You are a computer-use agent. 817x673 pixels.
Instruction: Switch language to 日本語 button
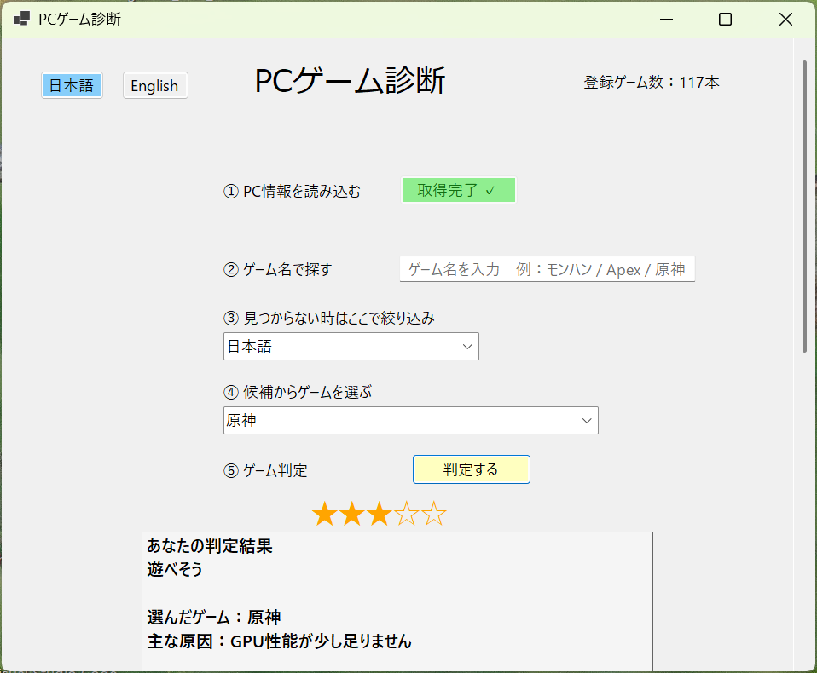pyautogui.click(x=72, y=85)
